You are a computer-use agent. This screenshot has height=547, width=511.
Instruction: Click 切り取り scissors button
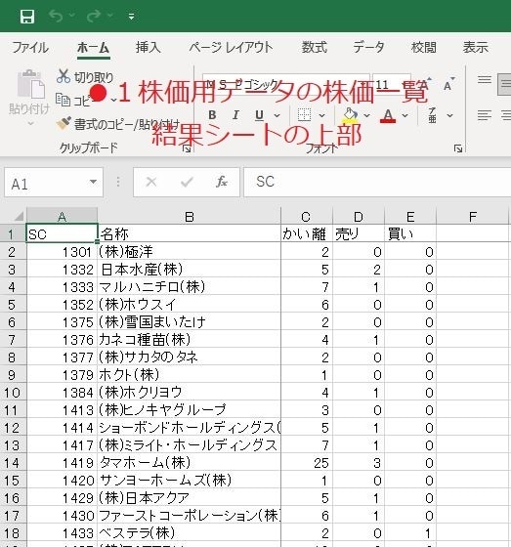click(85, 76)
